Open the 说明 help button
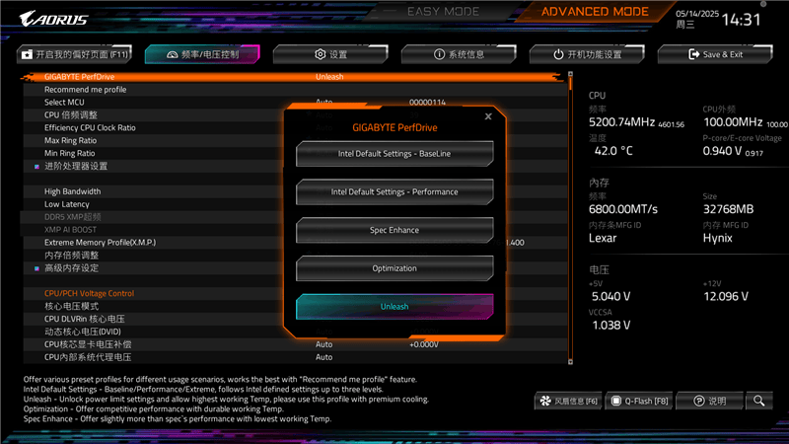The width and height of the screenshot is (789, 444). click(x=710, y=401)
